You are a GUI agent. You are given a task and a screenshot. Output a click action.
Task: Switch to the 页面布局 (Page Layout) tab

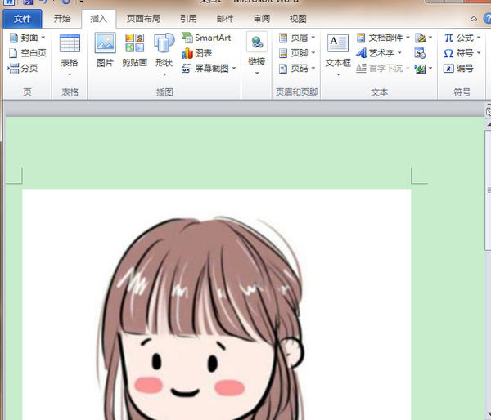tap(143, 18)
